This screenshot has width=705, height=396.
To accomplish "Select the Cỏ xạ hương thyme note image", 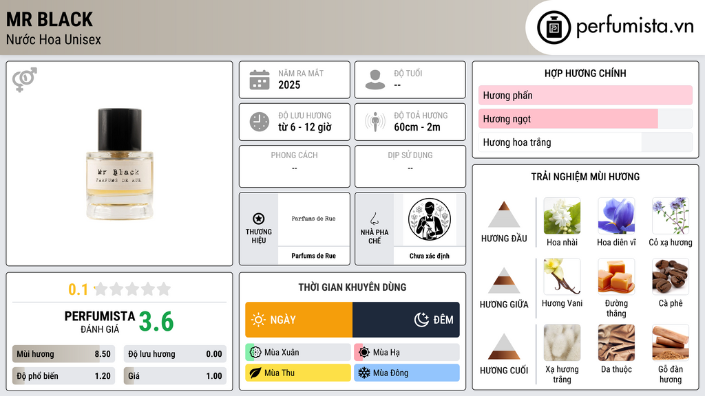I will [671, 216].
